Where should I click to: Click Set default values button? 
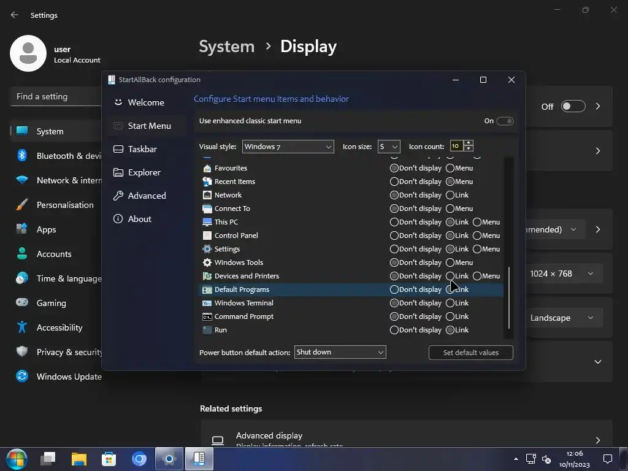470,353
